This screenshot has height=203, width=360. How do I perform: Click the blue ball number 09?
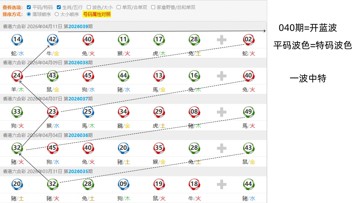123,184
